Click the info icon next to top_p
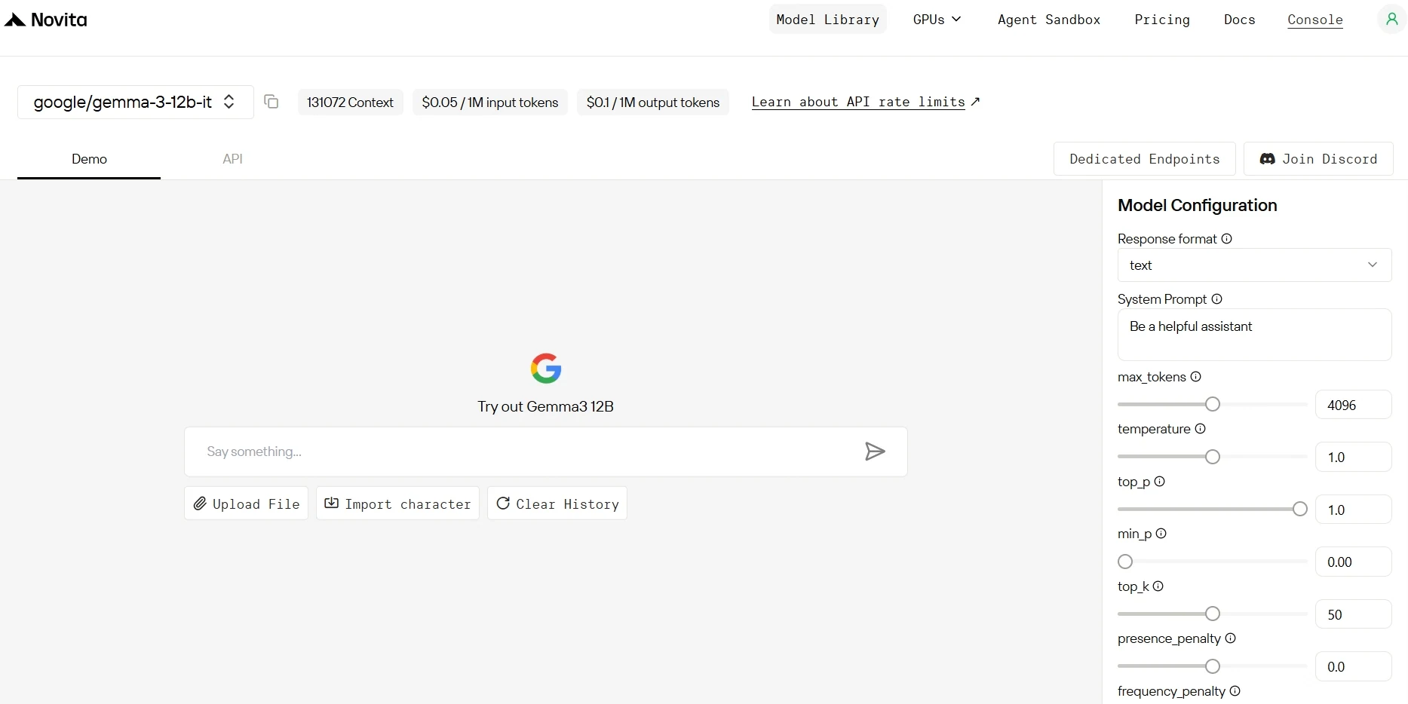 (1160, 482)
